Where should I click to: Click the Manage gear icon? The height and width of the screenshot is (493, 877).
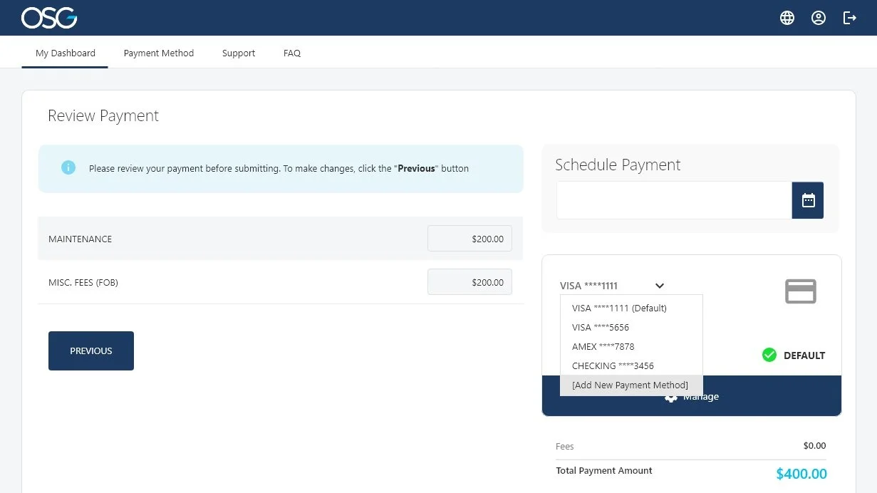pyautogui.click(x=670, y=397)
